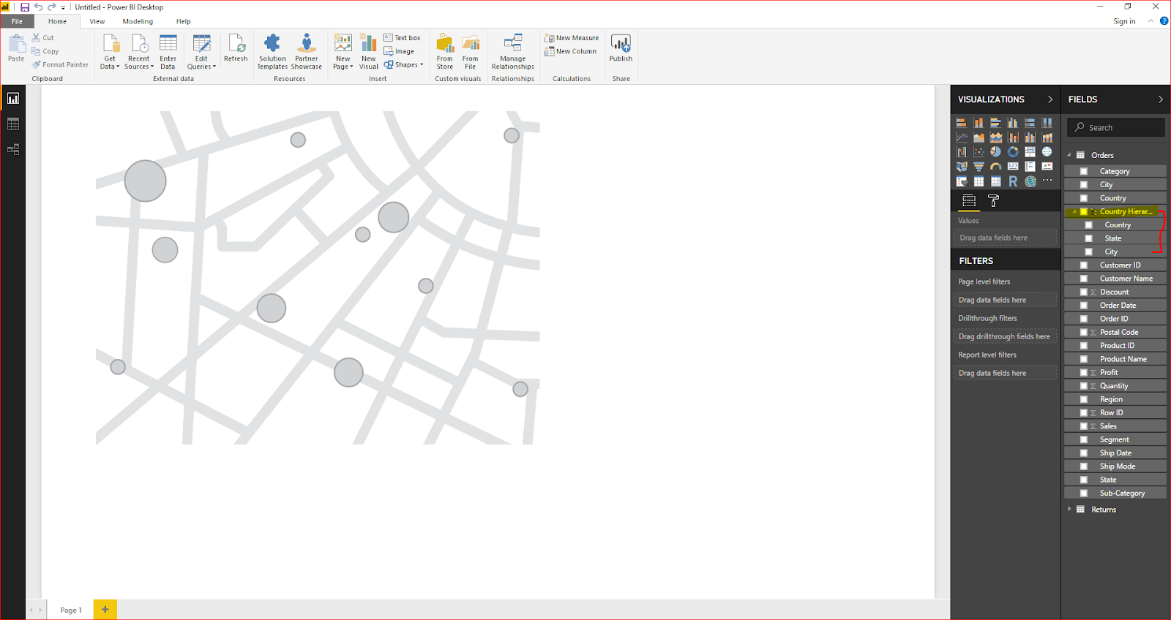Select the Card (123) visual
1171x620 pixels.
pos(1013,166)
